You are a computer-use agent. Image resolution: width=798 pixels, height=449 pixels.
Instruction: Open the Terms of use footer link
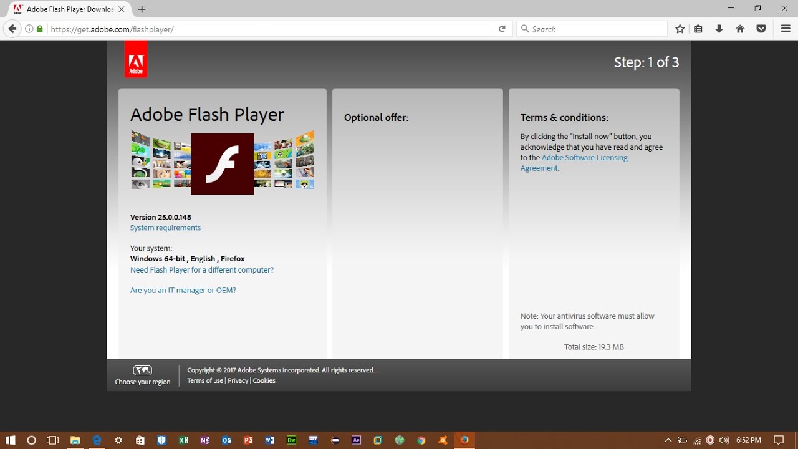204,380
